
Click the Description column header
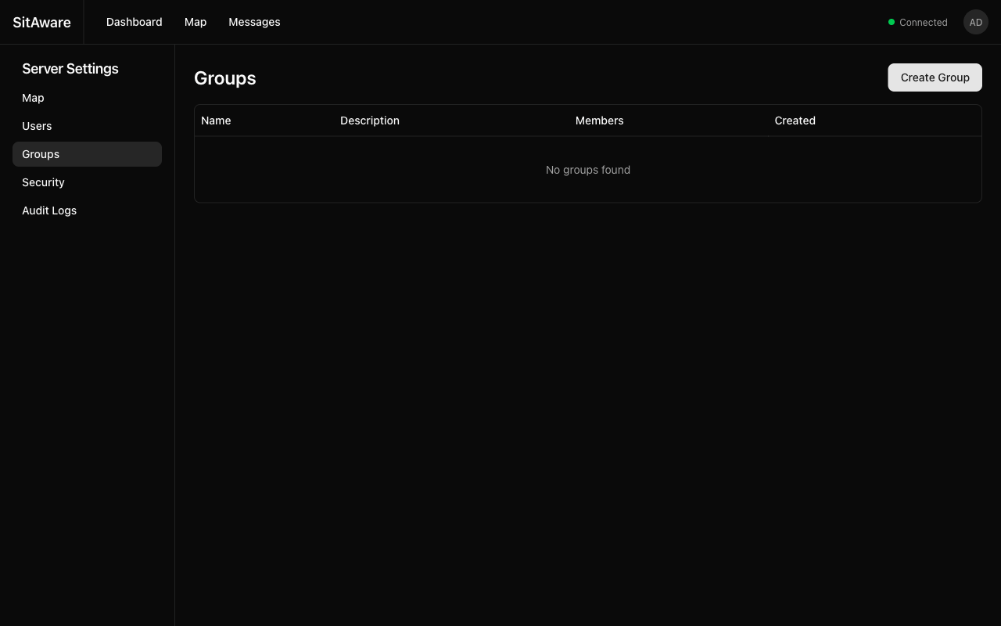point(370,121)
